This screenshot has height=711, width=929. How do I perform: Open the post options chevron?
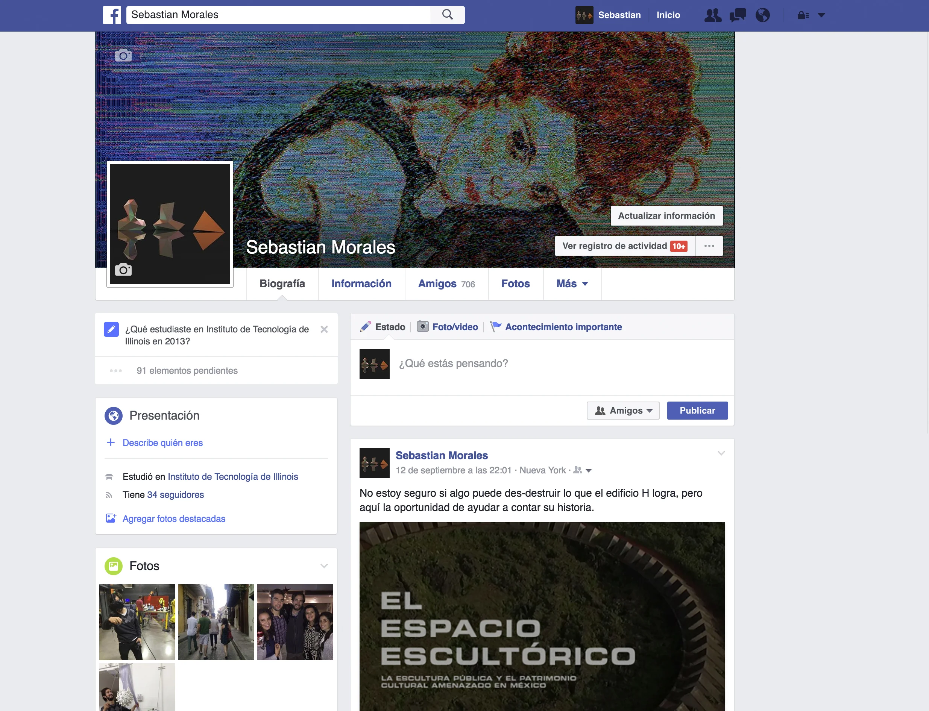pos(721,453)
